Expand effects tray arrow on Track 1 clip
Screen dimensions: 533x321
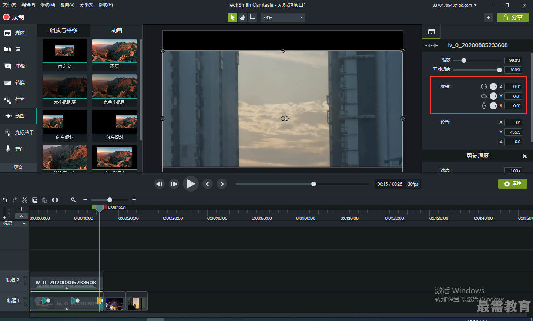pos(67,308)
